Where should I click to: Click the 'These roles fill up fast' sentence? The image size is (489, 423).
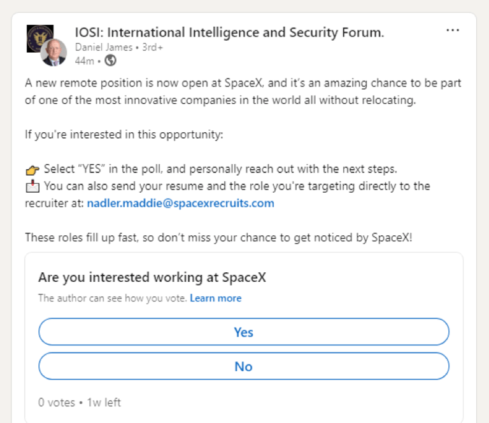[x=218, y=238]
